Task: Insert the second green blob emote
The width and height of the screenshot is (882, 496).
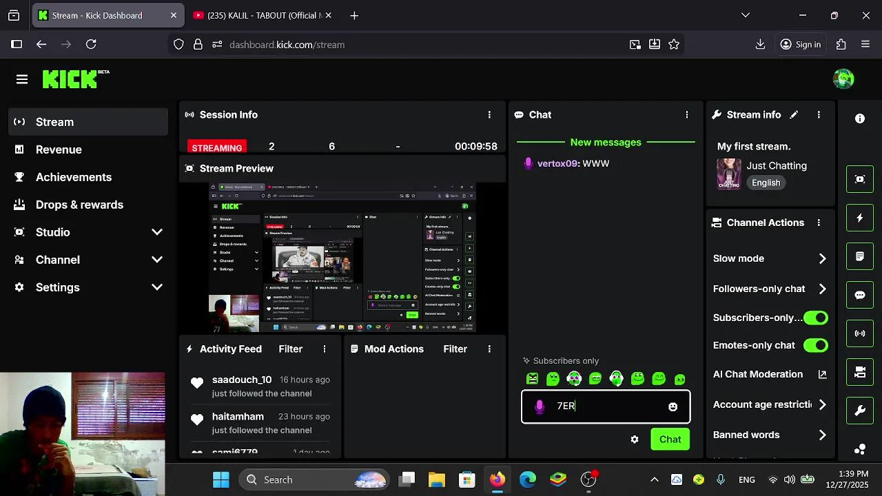Action: click(x=553, y=378)
